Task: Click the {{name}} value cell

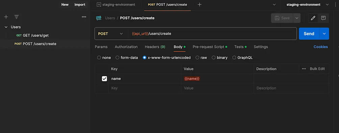Action: point(217,79)
